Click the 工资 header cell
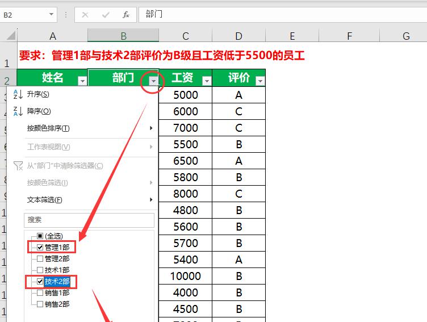This screenshot has width=427, height=322. pos(186,78)
